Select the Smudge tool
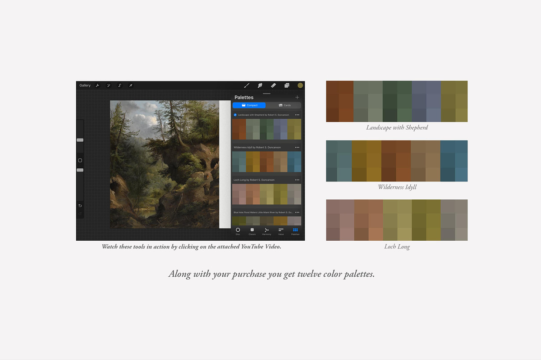 click(260, 85)
